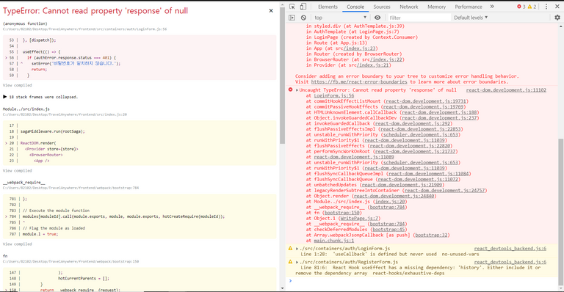
Task: Open LoginForm.js:56 in stack trace
Action: pos(334,95)
